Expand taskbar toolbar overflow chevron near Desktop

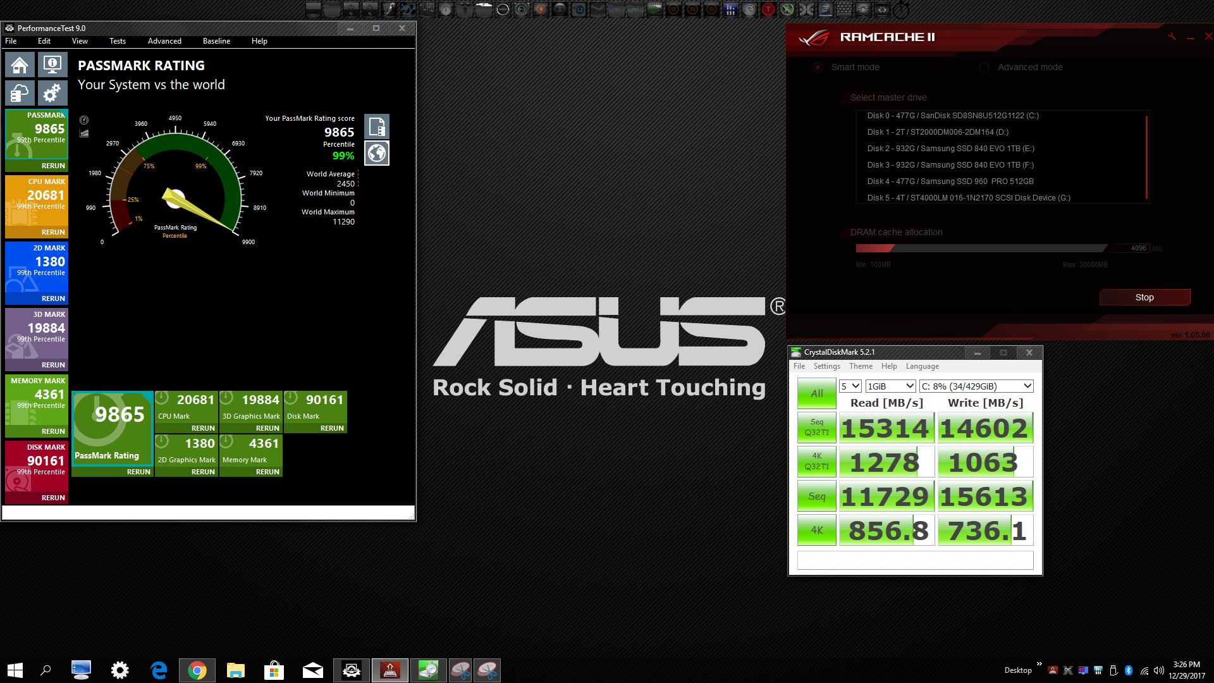[1039, 665]
